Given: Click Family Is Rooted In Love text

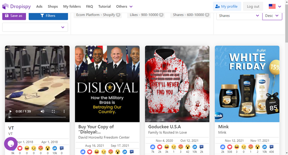Looking at the screenshot, I should (168, 132).
